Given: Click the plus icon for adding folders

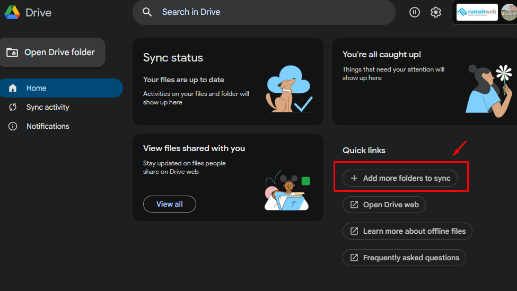Looking at the screenshot, I should tap(354, 178).
